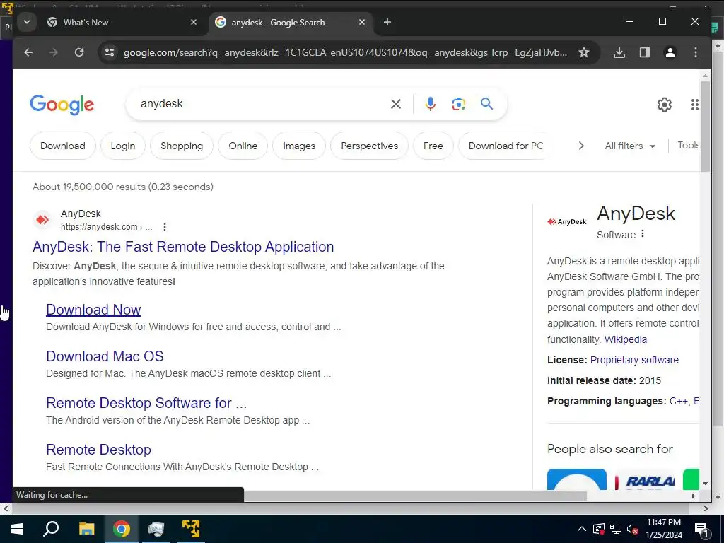This screenshot has height=543, width=724.
Task: Show hidden system tray icons
Action: tap(582, 530)
